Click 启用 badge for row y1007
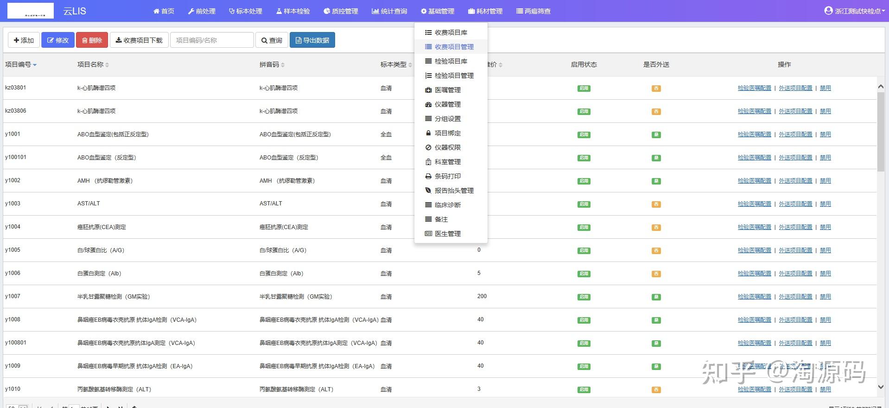889x408 pixels. (584, 297)
